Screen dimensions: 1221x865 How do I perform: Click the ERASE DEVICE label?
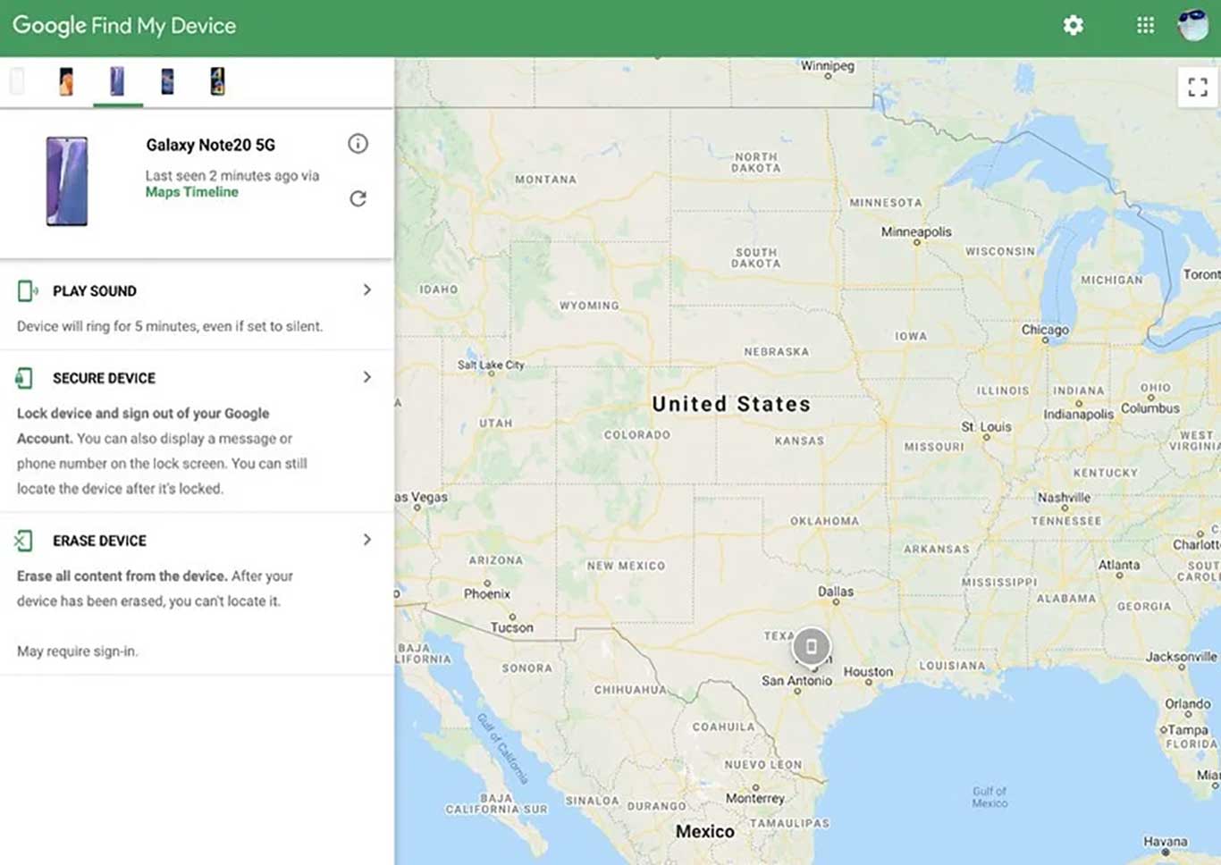pyautogui.click(x=99, y=541)
